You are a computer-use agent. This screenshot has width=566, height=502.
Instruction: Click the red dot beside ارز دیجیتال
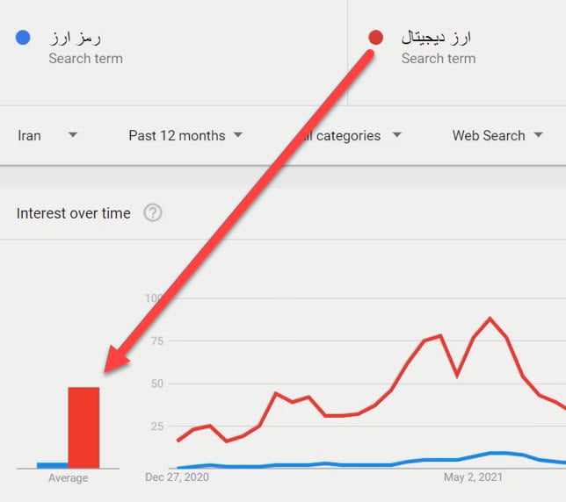click(376, 38)
